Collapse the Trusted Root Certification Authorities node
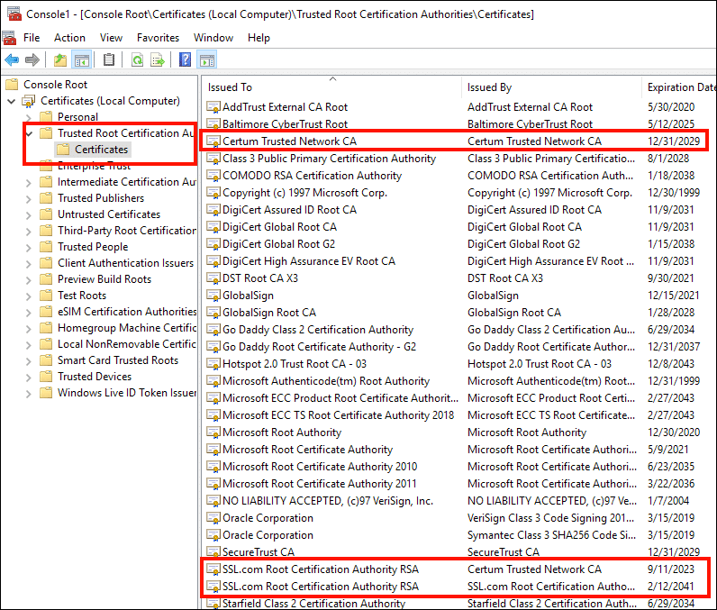The image size is (717, 610). (x=29, y=133)
